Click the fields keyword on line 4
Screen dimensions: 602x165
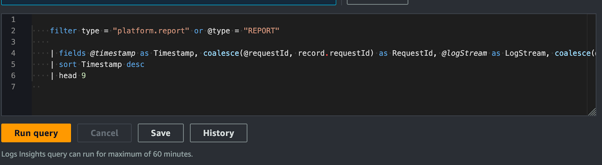pos(72,53)
